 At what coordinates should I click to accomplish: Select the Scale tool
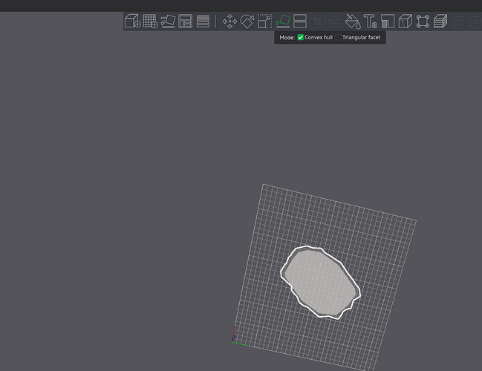point(264,22)
